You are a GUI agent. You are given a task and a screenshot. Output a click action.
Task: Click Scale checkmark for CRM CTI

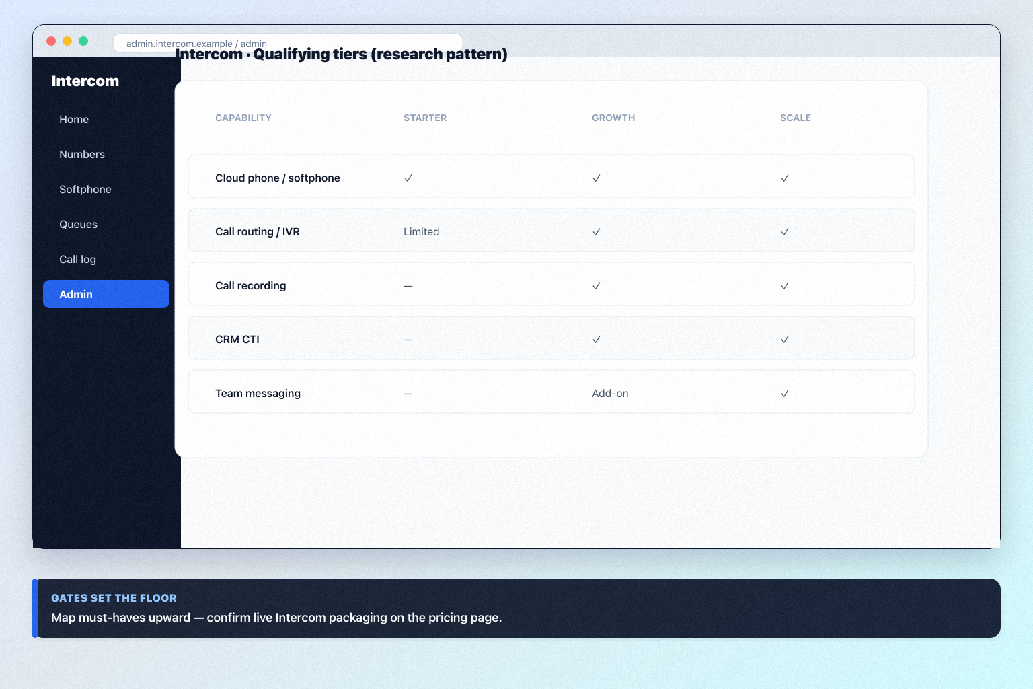click(785, 340)
